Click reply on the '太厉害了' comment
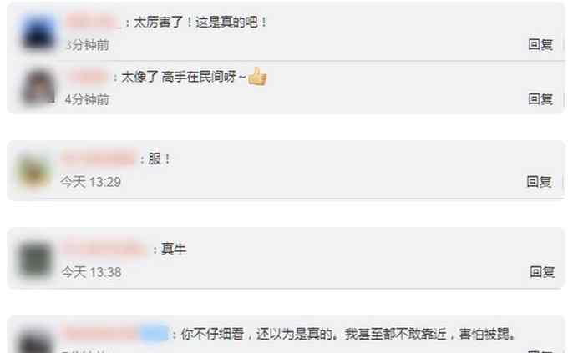Screen dimensions: 568x353 pos(540,44)
